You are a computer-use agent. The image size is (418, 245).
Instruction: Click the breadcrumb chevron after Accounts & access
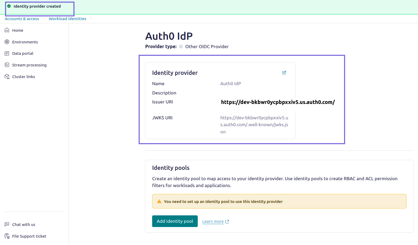pos(44,19)
